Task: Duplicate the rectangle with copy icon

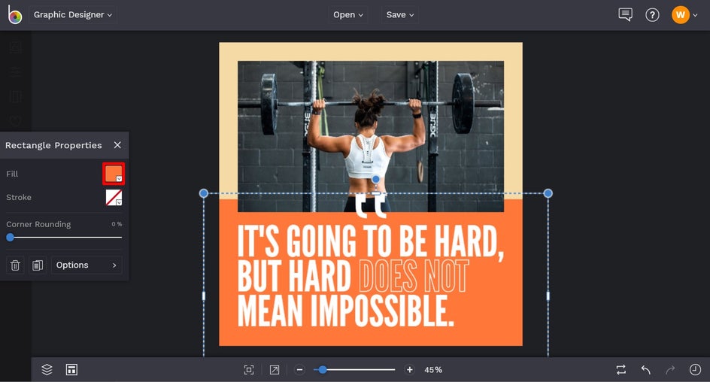Action: coord(38,265)
